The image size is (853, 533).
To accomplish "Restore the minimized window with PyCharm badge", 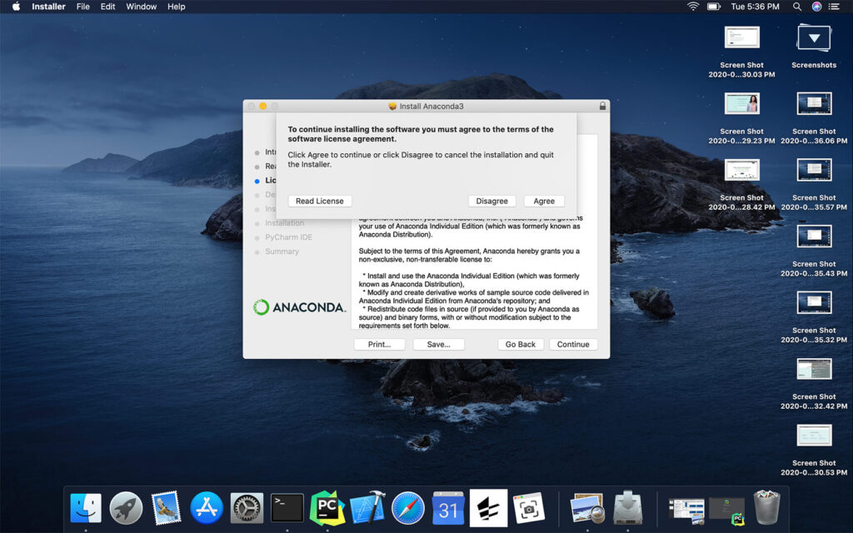I will click(x=726, y=511).
